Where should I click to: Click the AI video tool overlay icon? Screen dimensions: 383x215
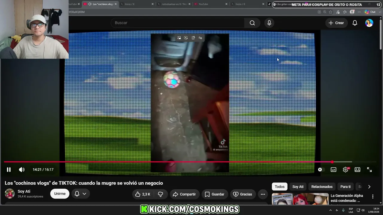(x=186, y=38)
